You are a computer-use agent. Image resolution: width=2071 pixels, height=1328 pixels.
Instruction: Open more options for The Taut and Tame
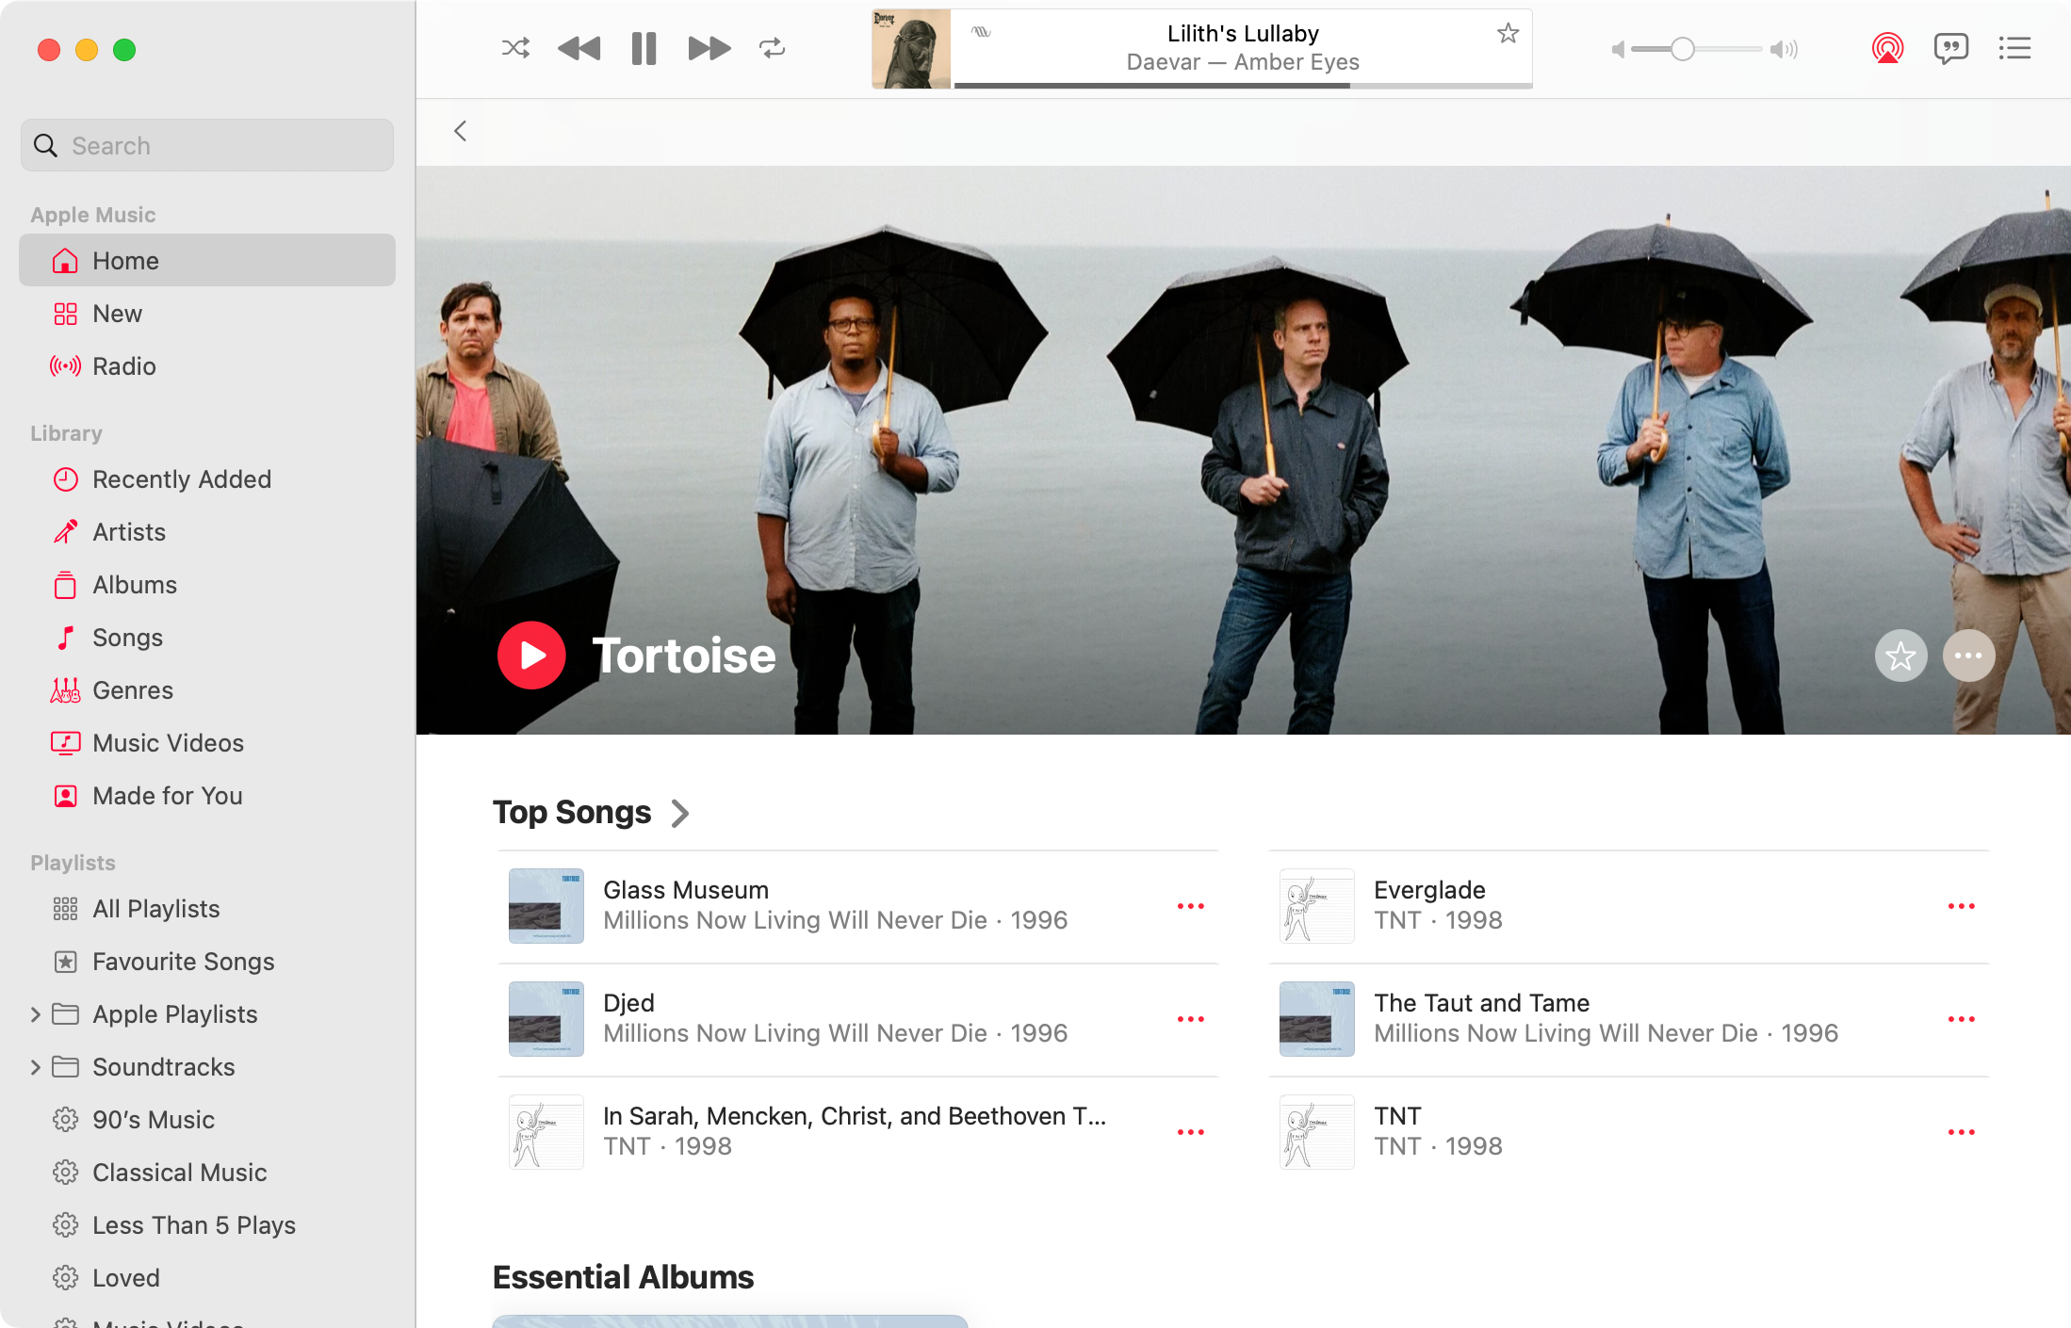1962,1019
